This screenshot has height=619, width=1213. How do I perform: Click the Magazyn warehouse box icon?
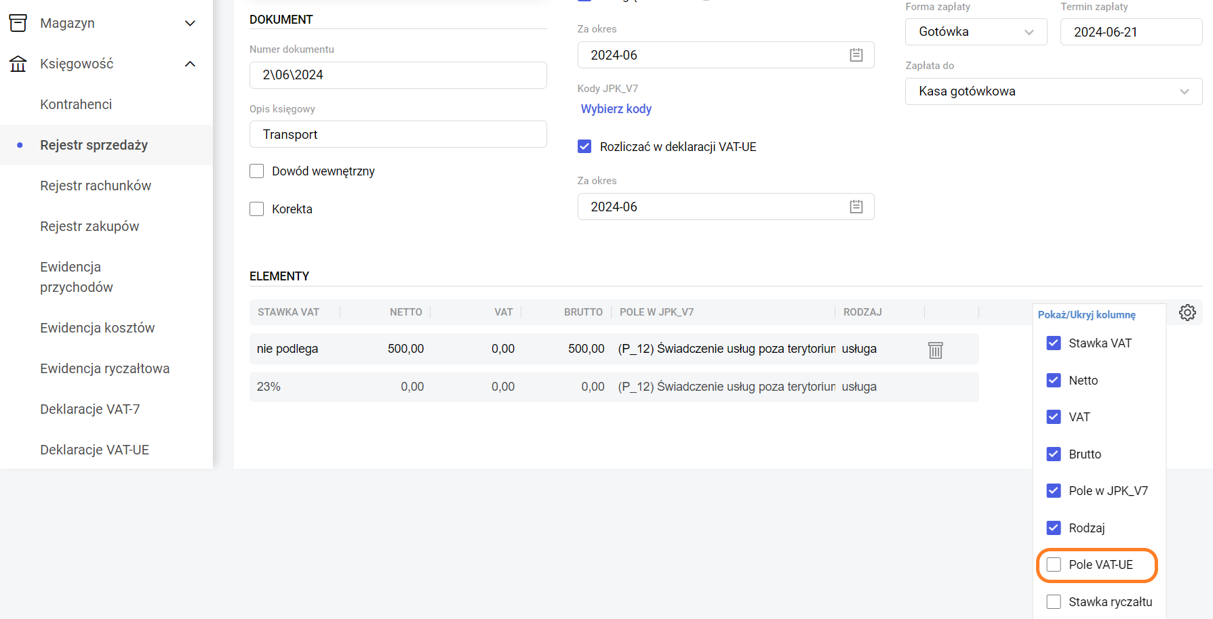pos(18,23)
